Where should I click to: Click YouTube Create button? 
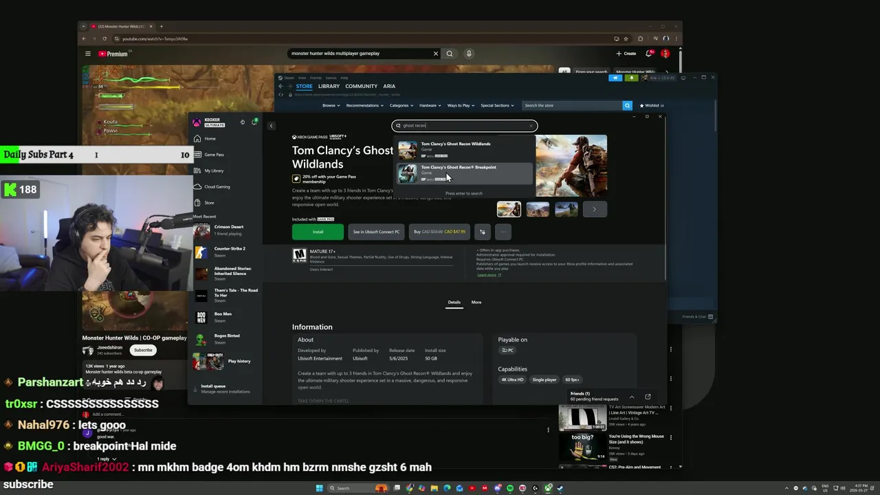(x=626, y=54)
